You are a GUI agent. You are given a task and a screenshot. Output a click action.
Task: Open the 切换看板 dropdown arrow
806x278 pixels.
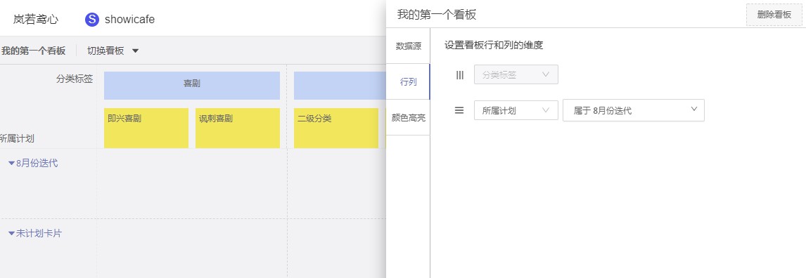135,51
